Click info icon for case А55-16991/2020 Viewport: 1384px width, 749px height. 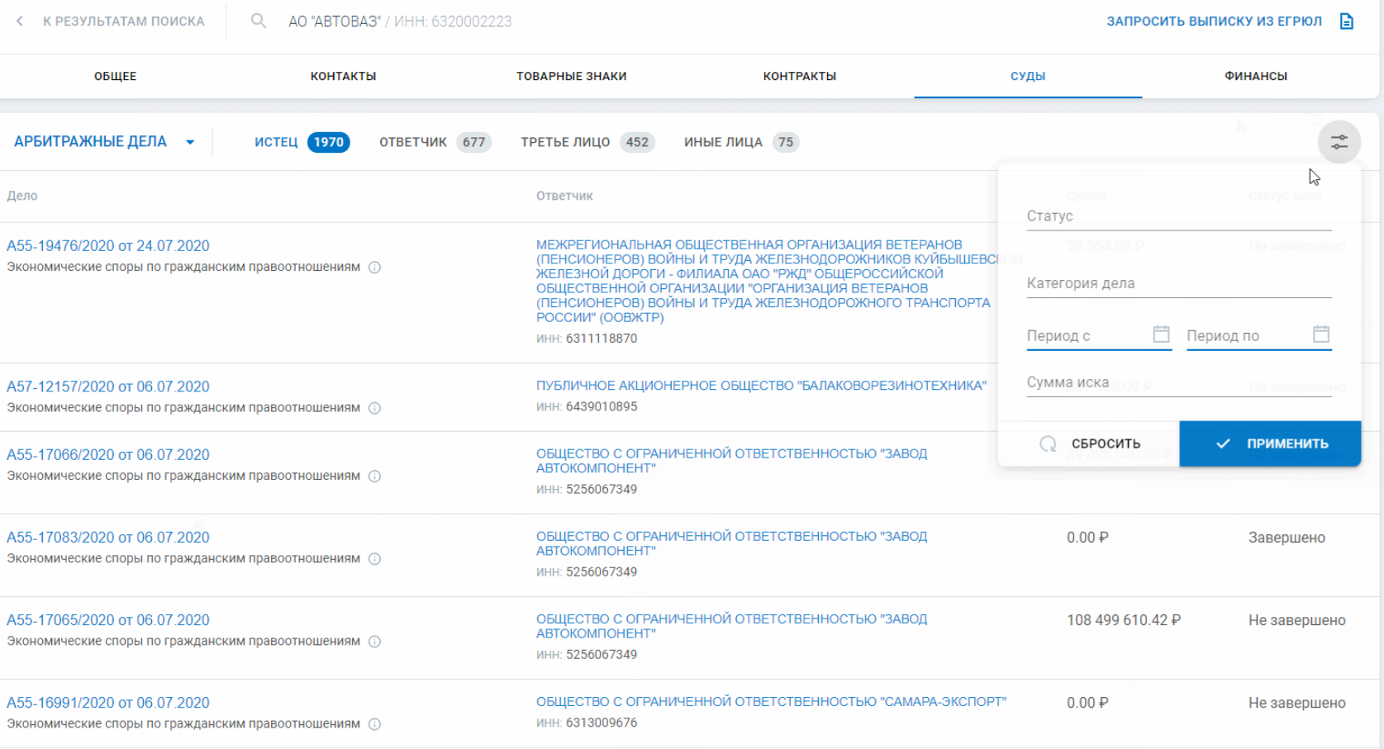[x=374, y=724]
